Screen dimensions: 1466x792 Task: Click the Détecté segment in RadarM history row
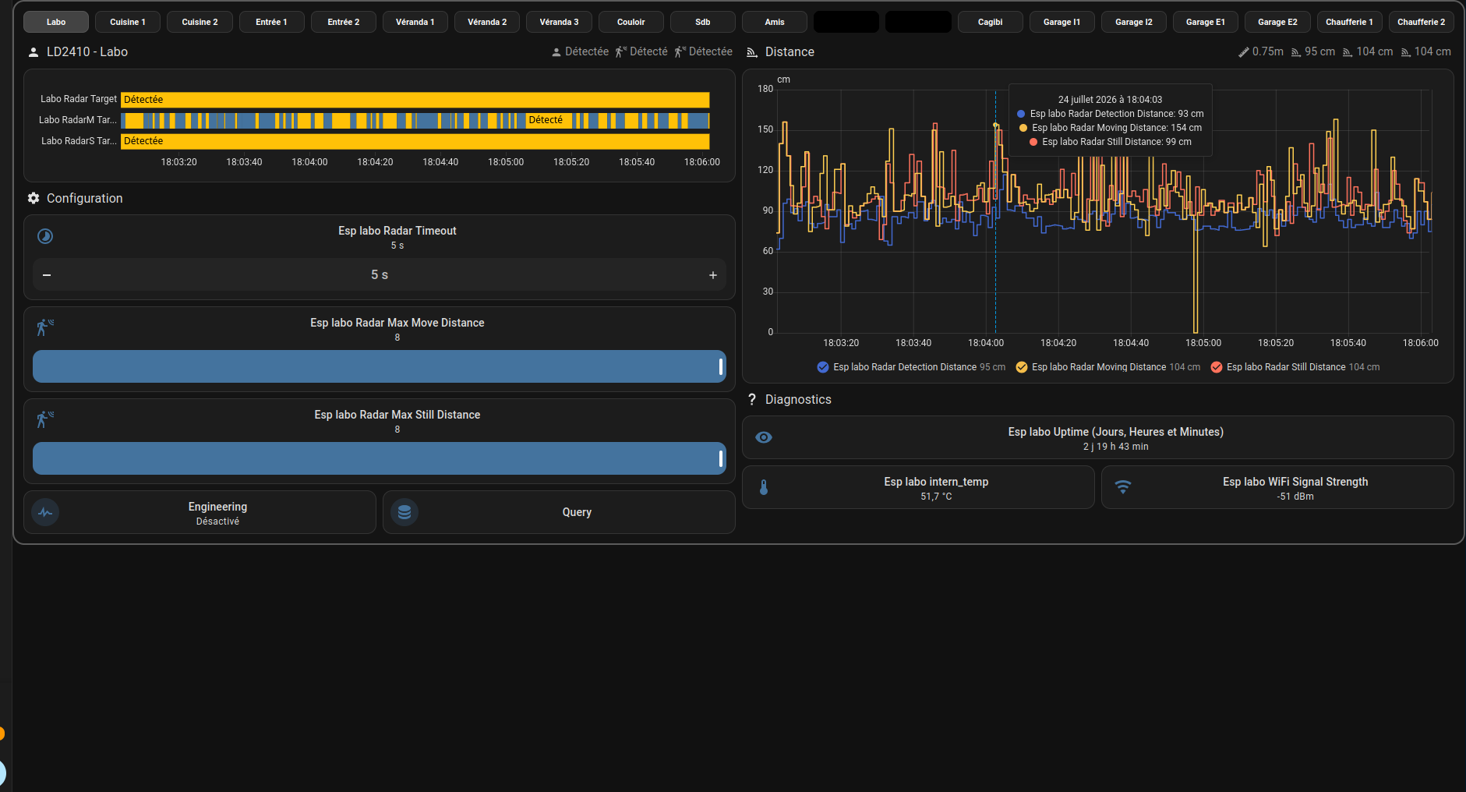click(x=549, y=120)
